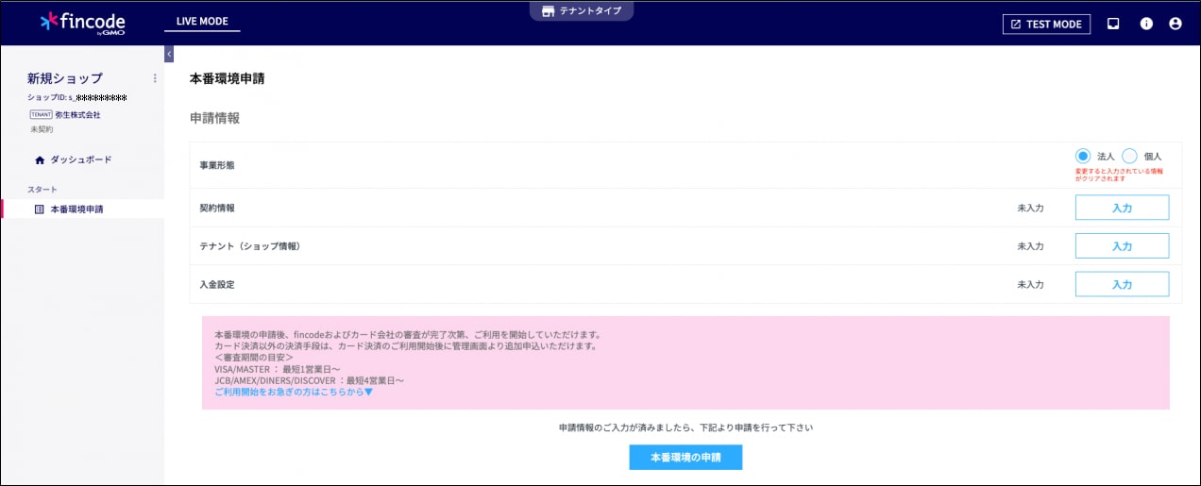The width and height of the screenshot is (1201, 486).
Task: Open the documentation book icon
Action: pyautogui.click(x=1113, y=25)
